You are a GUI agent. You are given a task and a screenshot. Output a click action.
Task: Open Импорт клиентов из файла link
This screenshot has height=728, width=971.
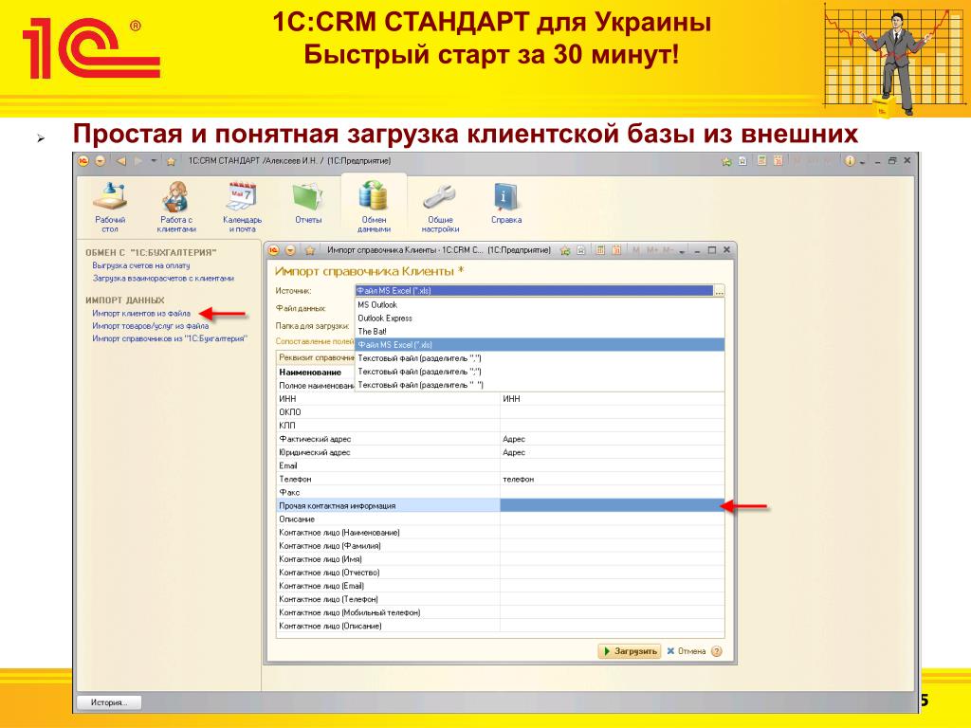point(141,313)
